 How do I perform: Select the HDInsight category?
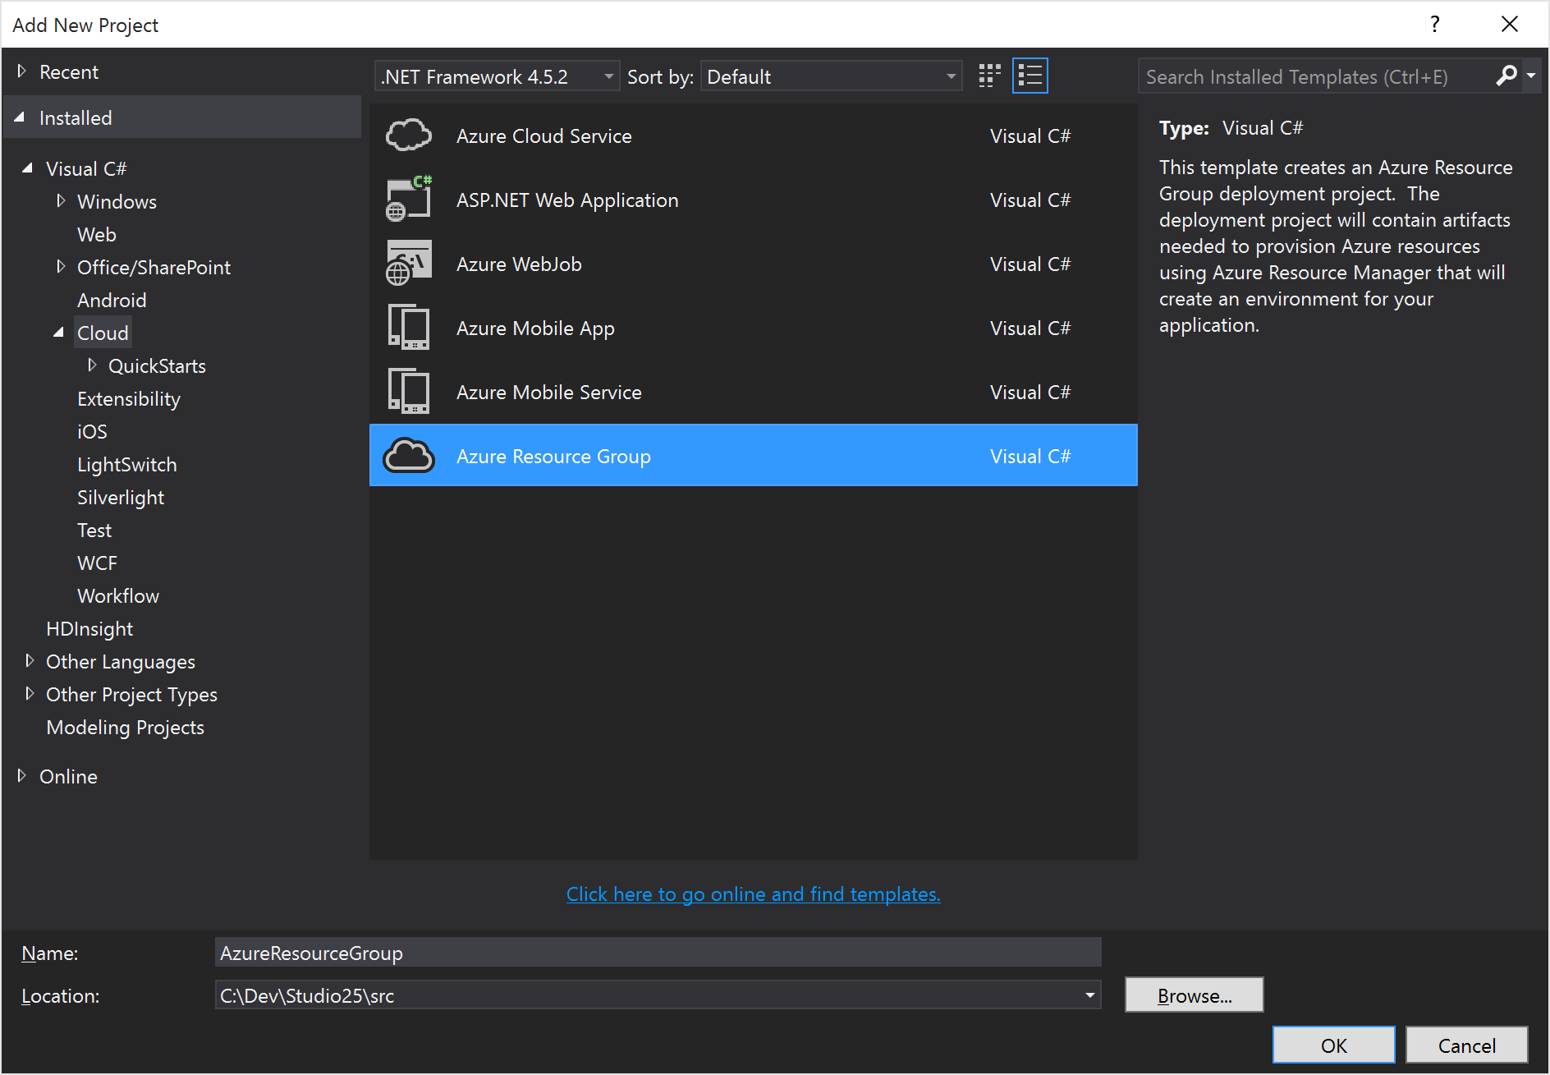click(89, 628)
